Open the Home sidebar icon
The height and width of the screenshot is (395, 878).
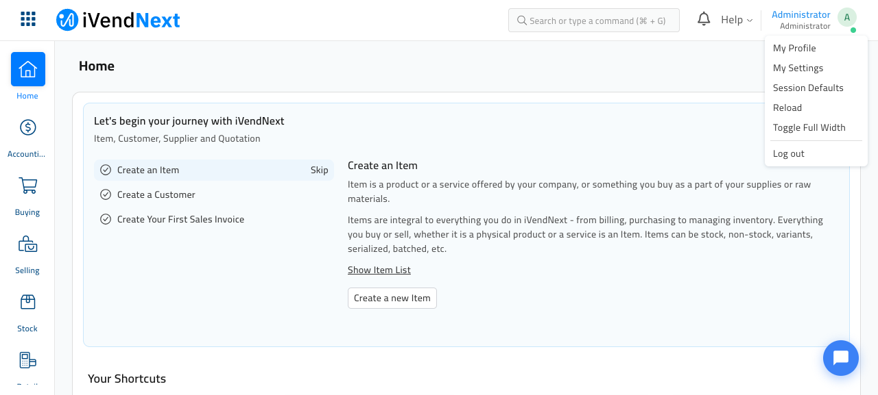tap(28, 69)
